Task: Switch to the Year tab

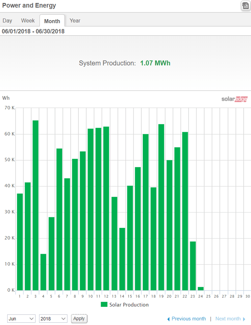Action: [x=75, y=20]
